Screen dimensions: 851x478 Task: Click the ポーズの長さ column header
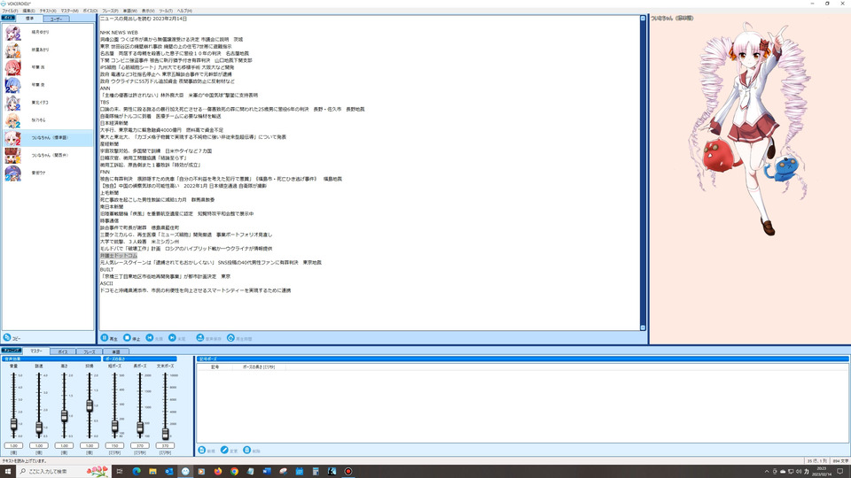pyautogui.click(x=258, y=366)
